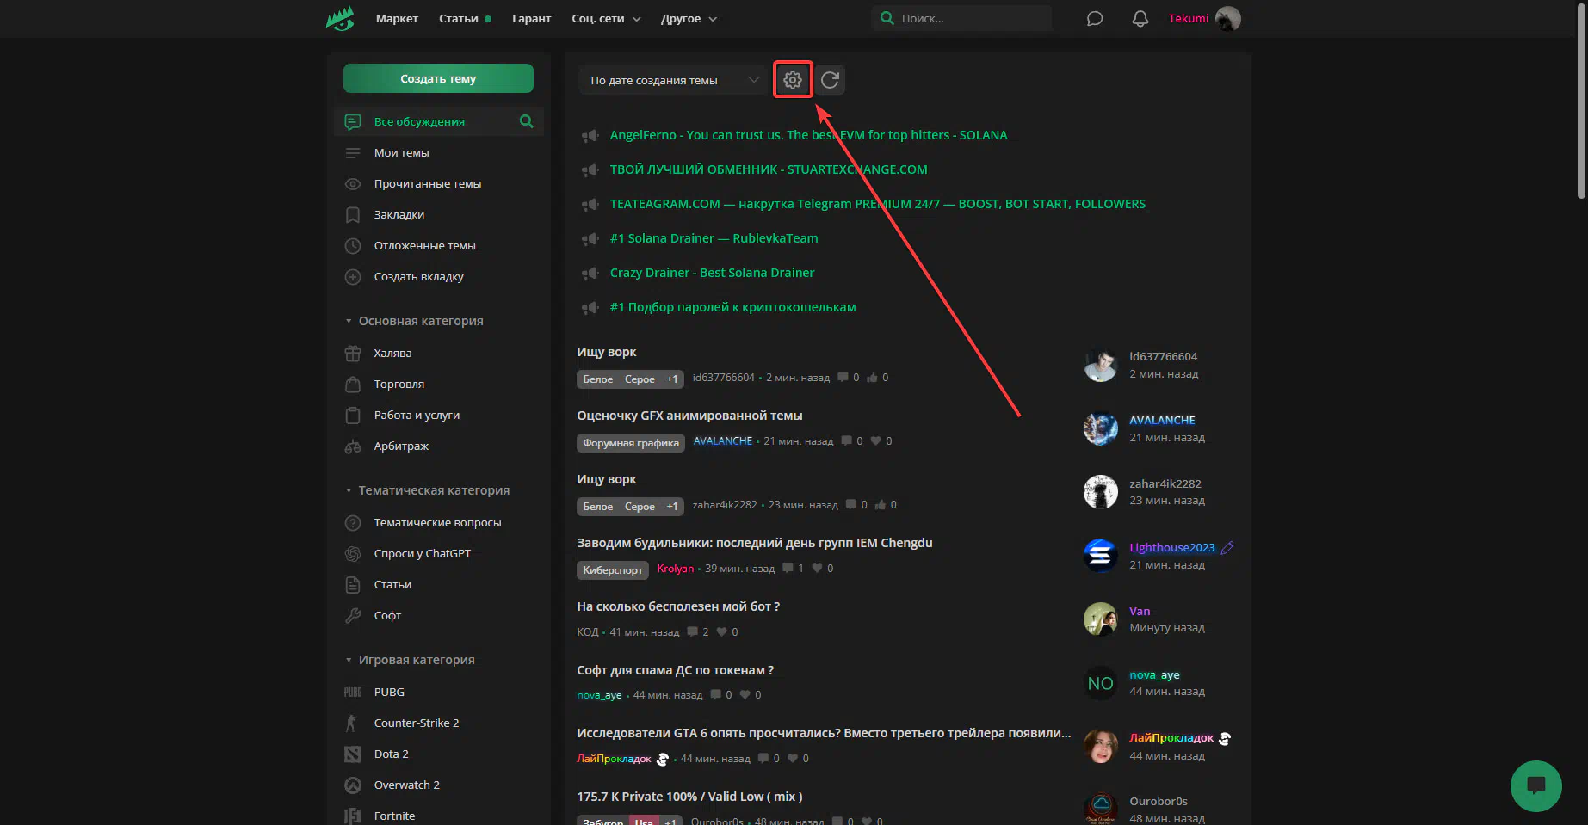The image size is (1588, 825).
Task: Click the search icon beside Все обсуждения
Action: point(526,121)
